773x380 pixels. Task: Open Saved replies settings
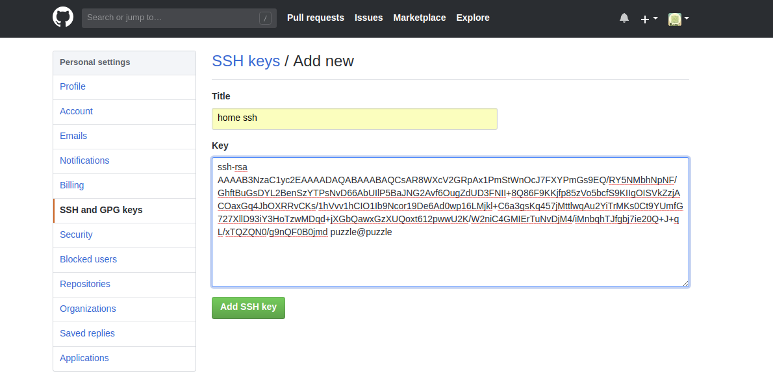(x=87, y=333)
